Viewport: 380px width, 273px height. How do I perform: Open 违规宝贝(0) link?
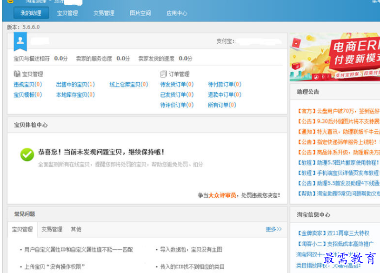pyautogui.click(x=28, y=84)
